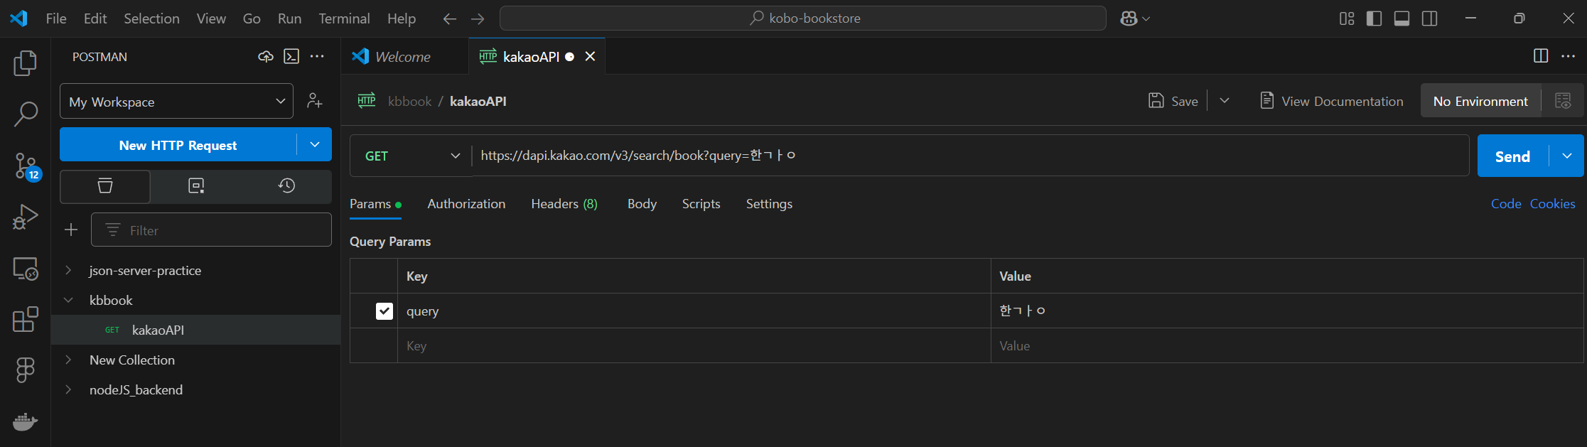
Task: Click the invite people icon beside My Workspace
Action: [x=314, y=101]
